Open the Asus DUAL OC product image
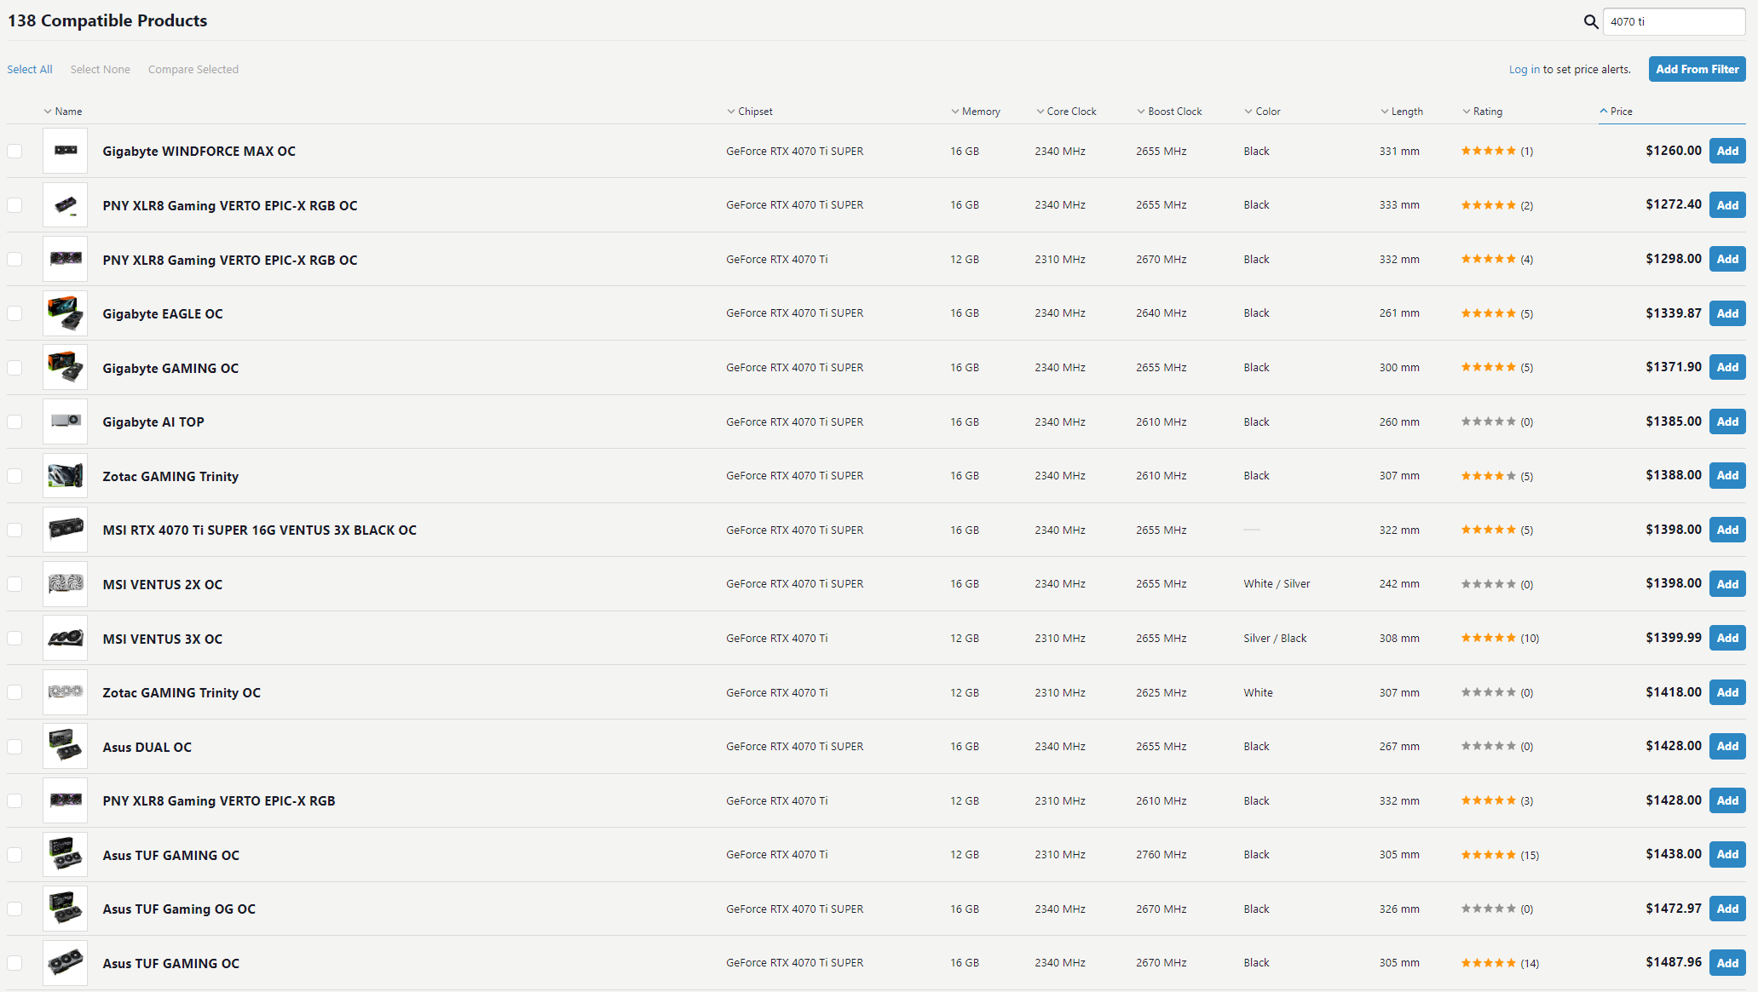Viewport: 1758px width, 992px height. click(x=65, y=747)
